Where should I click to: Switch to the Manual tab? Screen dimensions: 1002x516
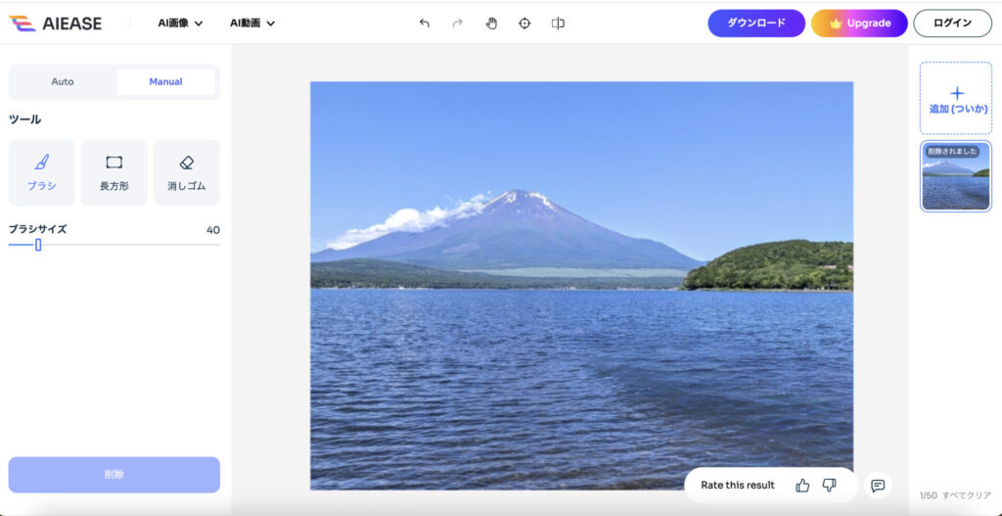tap(165, 82)
